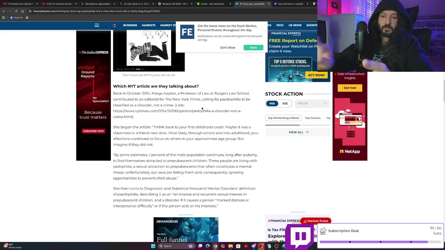Open the TECH section in the navbar
This screenshot has width=445, height=250.
280,25
